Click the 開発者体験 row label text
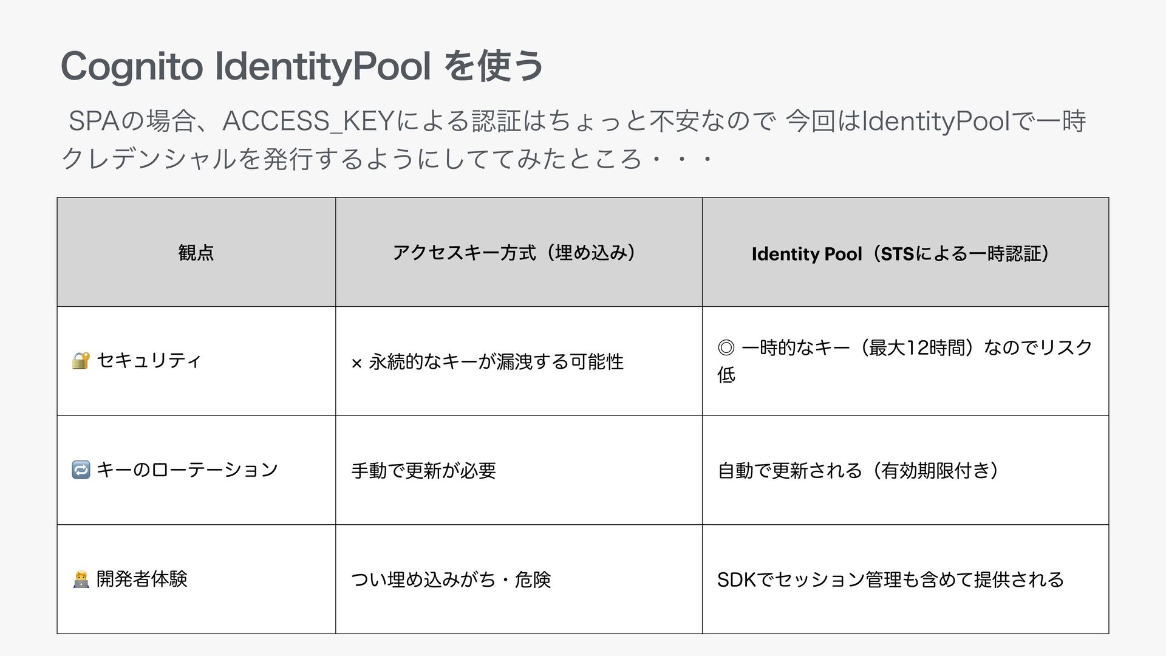Image resolution: width=1166 pixels, height=656 pixels. [x=142, y=579]
